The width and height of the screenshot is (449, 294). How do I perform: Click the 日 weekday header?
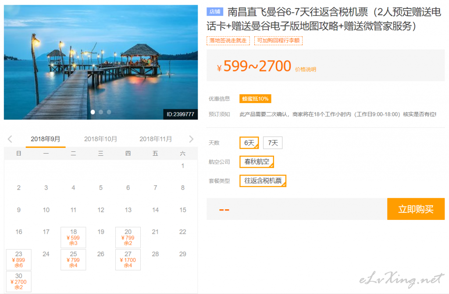(x=18, y=154)
